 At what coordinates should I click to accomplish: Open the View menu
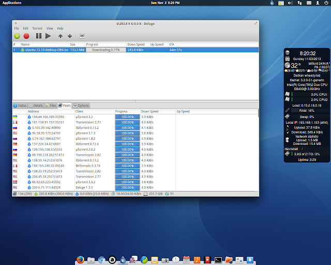pyautogui.click(x=50, y=28)
